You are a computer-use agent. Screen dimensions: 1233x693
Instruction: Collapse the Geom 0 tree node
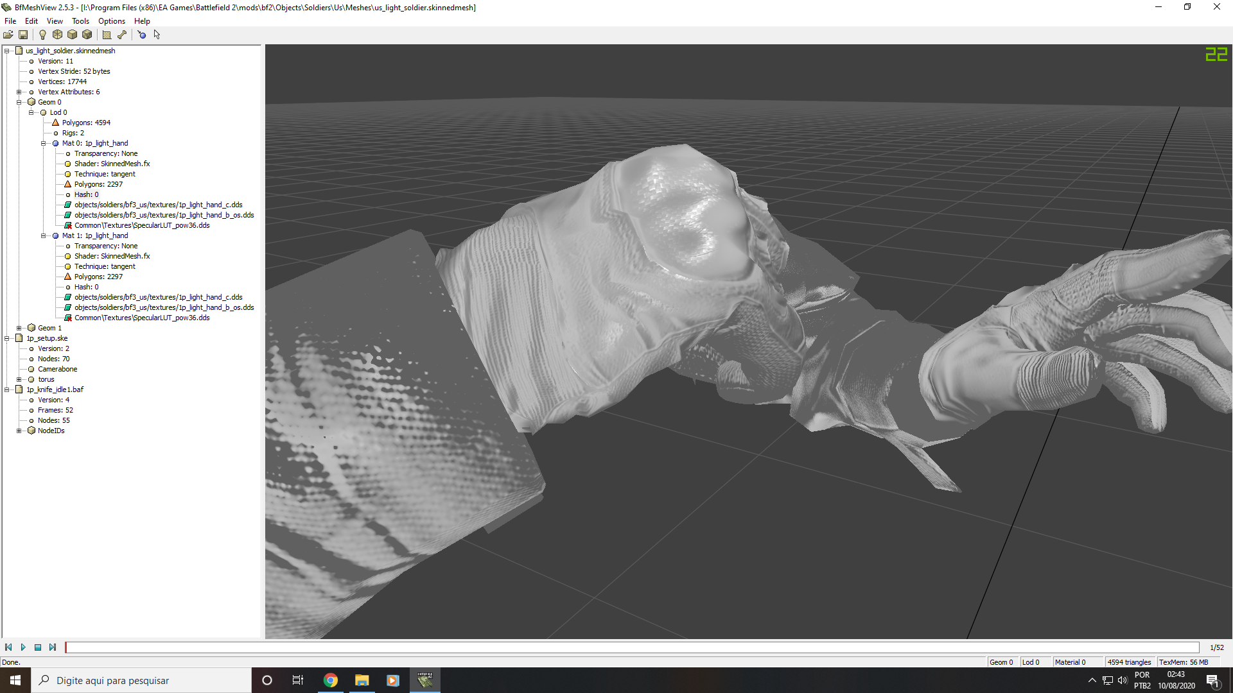pyautogui.click(x=19, y=102)
